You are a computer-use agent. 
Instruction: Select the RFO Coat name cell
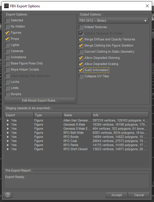70,141
